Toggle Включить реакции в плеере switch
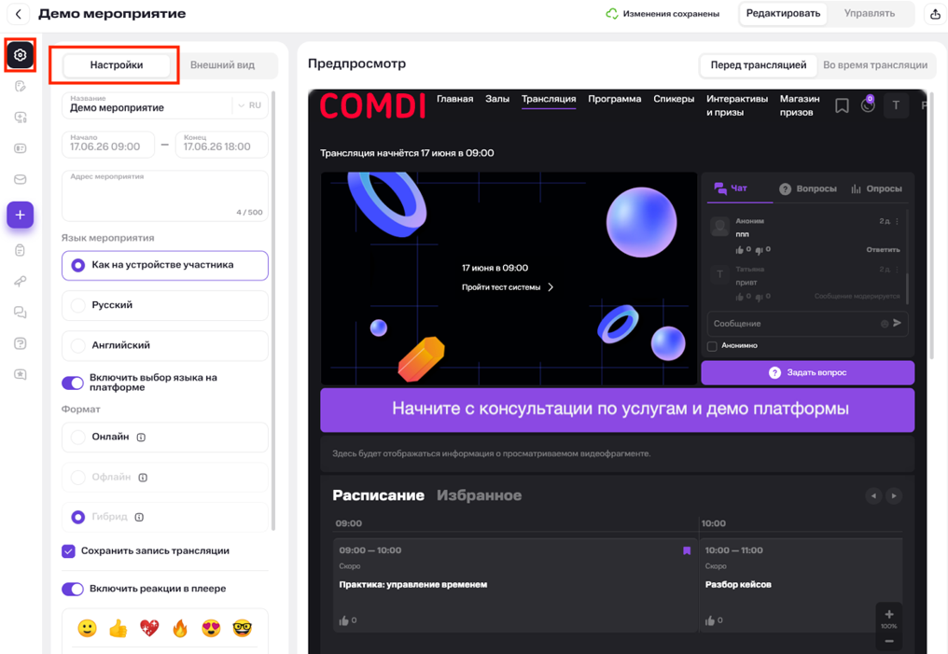Screen dimensions: 948x654 click(x=73, y=589)
